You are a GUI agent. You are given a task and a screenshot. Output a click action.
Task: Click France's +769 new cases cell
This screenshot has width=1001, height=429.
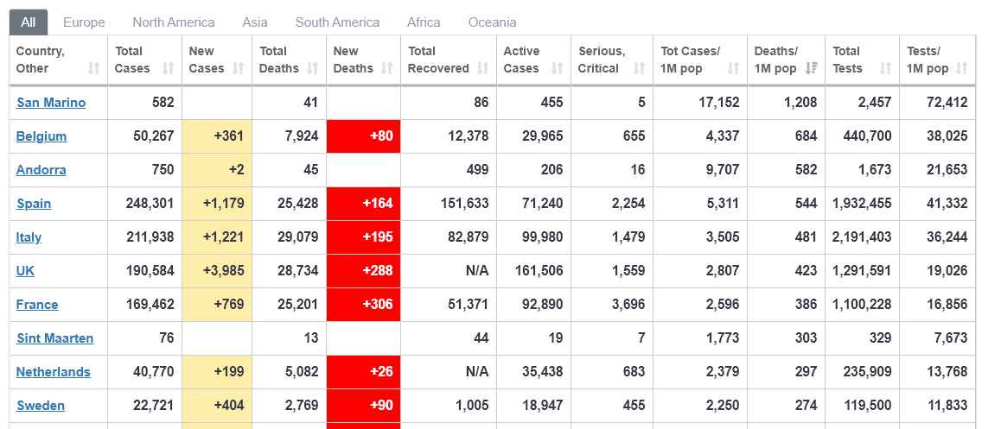coord(217,305)
